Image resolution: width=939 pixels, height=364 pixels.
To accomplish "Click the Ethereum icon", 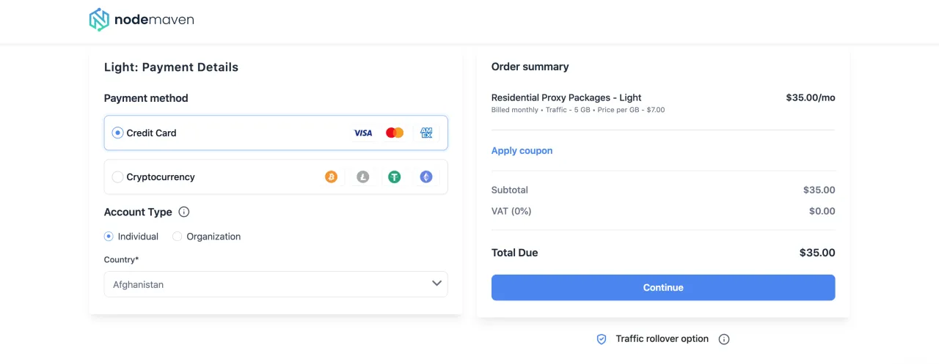I will [426, 177].
